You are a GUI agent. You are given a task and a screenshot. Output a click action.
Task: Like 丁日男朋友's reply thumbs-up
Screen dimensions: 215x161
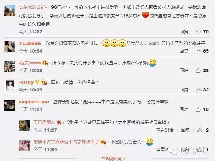(x=200, y=130)
